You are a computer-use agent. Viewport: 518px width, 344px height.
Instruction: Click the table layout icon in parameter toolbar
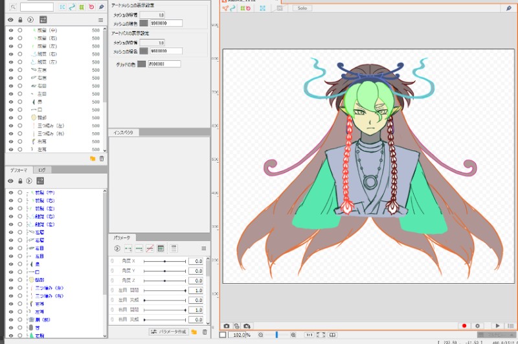coord(161,249)
